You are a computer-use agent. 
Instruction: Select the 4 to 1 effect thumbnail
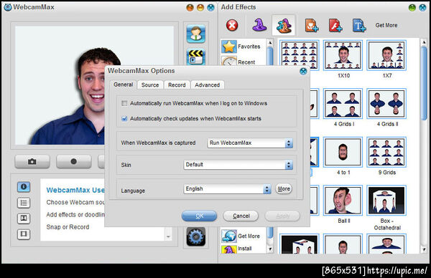[x=343, y=152]
